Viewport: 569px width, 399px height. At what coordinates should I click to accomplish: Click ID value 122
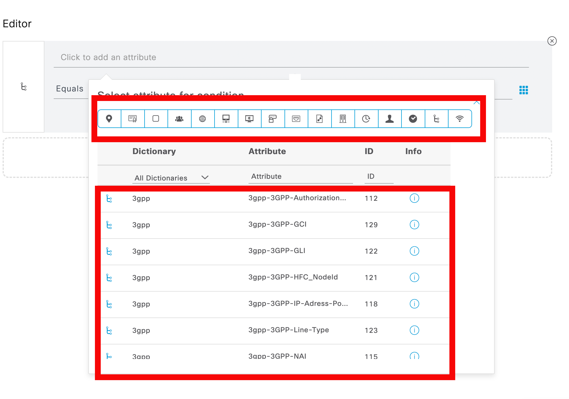[371, 251]
